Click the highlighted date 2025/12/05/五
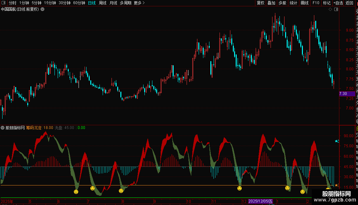358x205 pixels. (x=260, y=201)
